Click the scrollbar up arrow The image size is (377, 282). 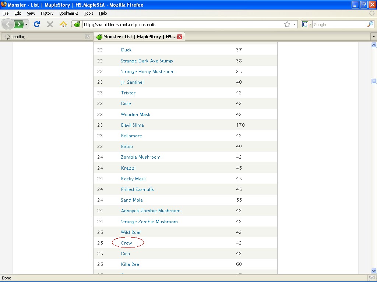coord(374,45)
